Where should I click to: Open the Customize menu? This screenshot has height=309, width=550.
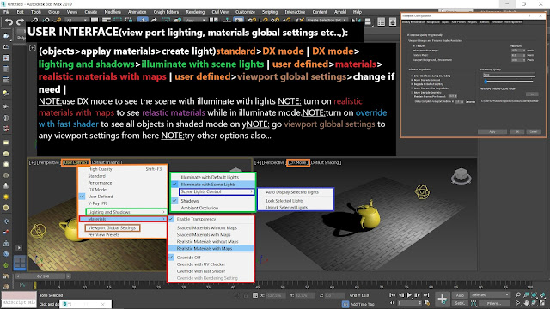[245, 12]
